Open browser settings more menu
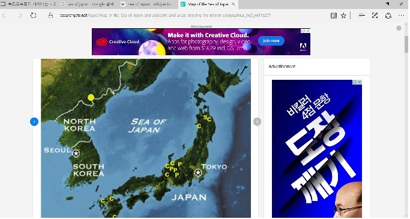The width and height of the screenshot is (410, 219). pos(402,16)
